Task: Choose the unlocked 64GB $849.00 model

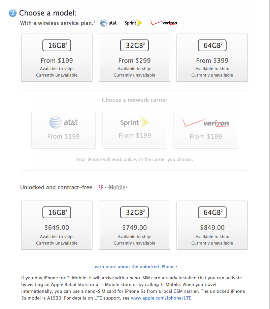Action: pyautogui.click(x=212, y=225)
